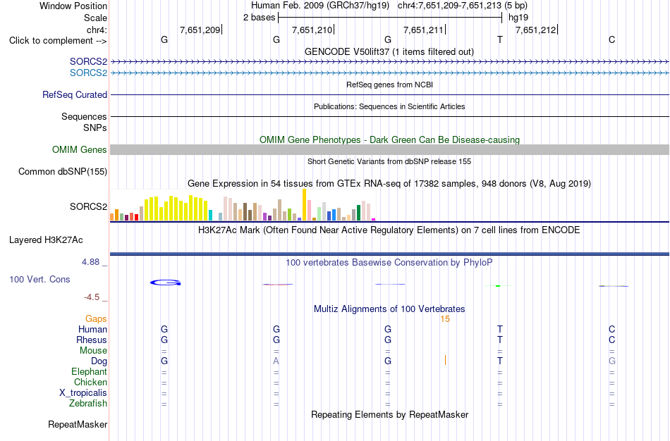Click the H3K27Ac Mark track title

click(x=389, y=230)
